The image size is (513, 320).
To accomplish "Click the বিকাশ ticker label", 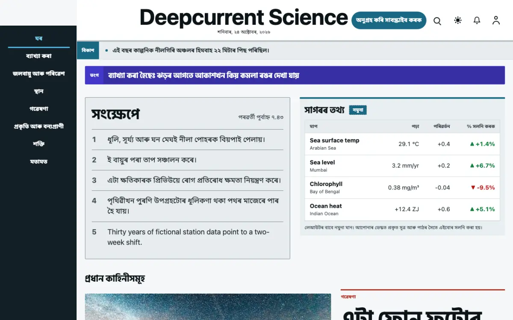I will (88, 50).
